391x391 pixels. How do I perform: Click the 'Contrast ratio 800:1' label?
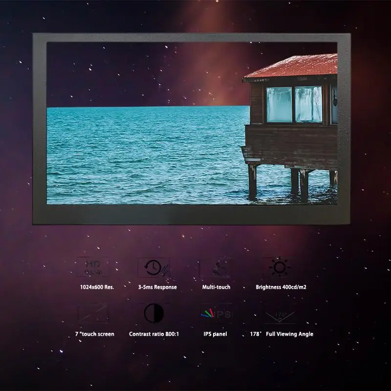coord(154,334)
